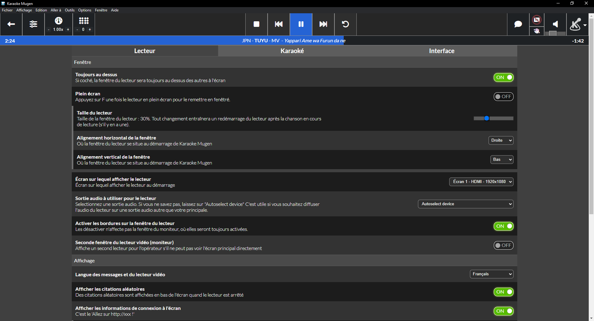Skip to the next song
This screenshot has width=594, height=321.
323,24
